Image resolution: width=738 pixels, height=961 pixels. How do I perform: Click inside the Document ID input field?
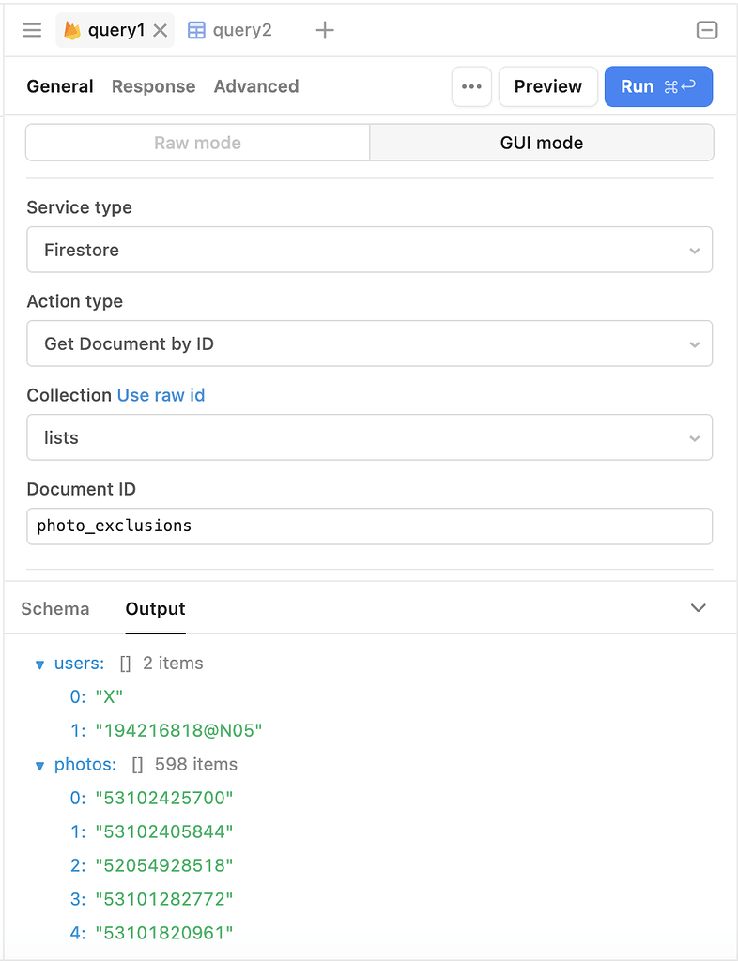point(369,526)
